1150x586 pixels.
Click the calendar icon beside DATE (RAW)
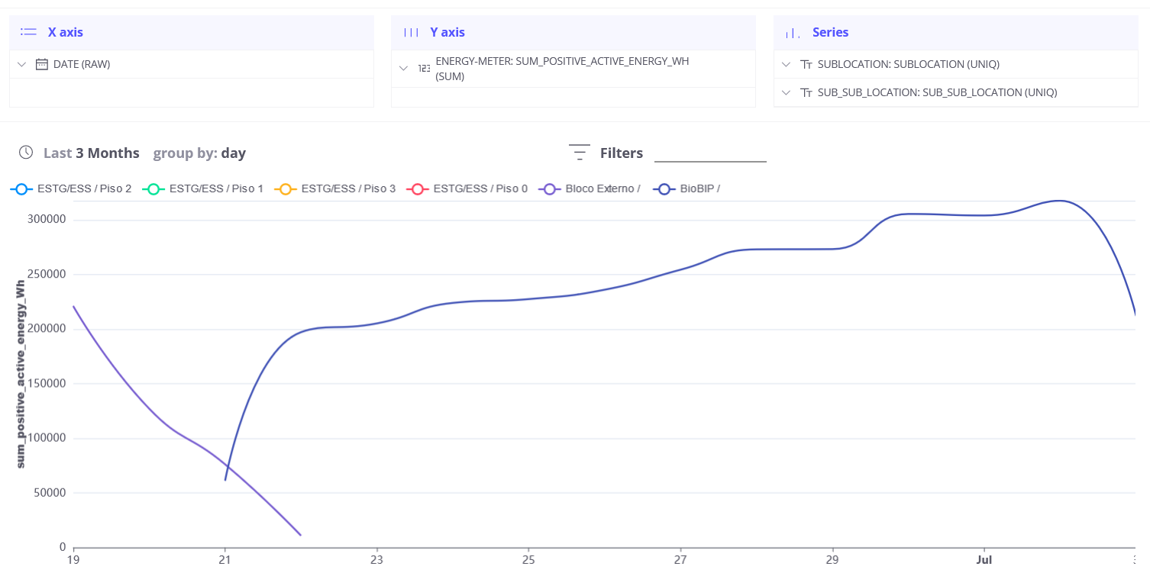43,64
